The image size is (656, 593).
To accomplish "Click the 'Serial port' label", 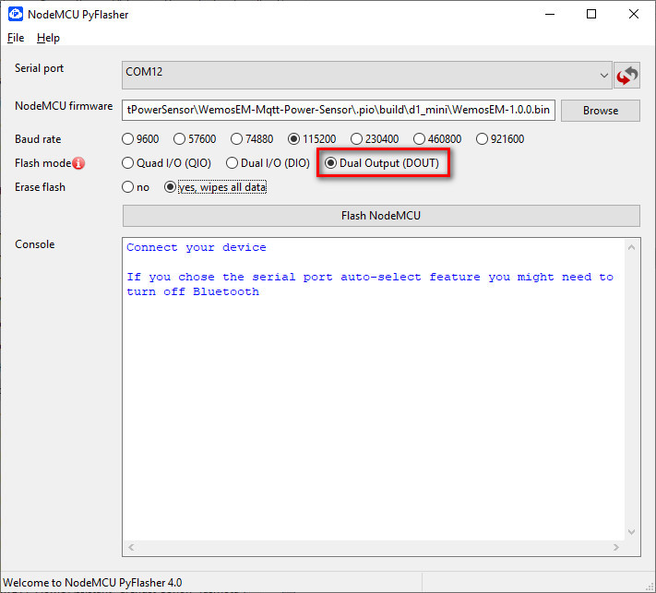I will (x=39, y=68).
